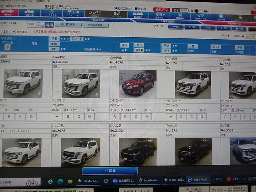Open the attached services icon

200,16
